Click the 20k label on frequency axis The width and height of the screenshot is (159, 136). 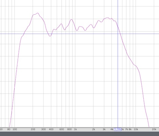pyautogui.click(x=154, y=129)
